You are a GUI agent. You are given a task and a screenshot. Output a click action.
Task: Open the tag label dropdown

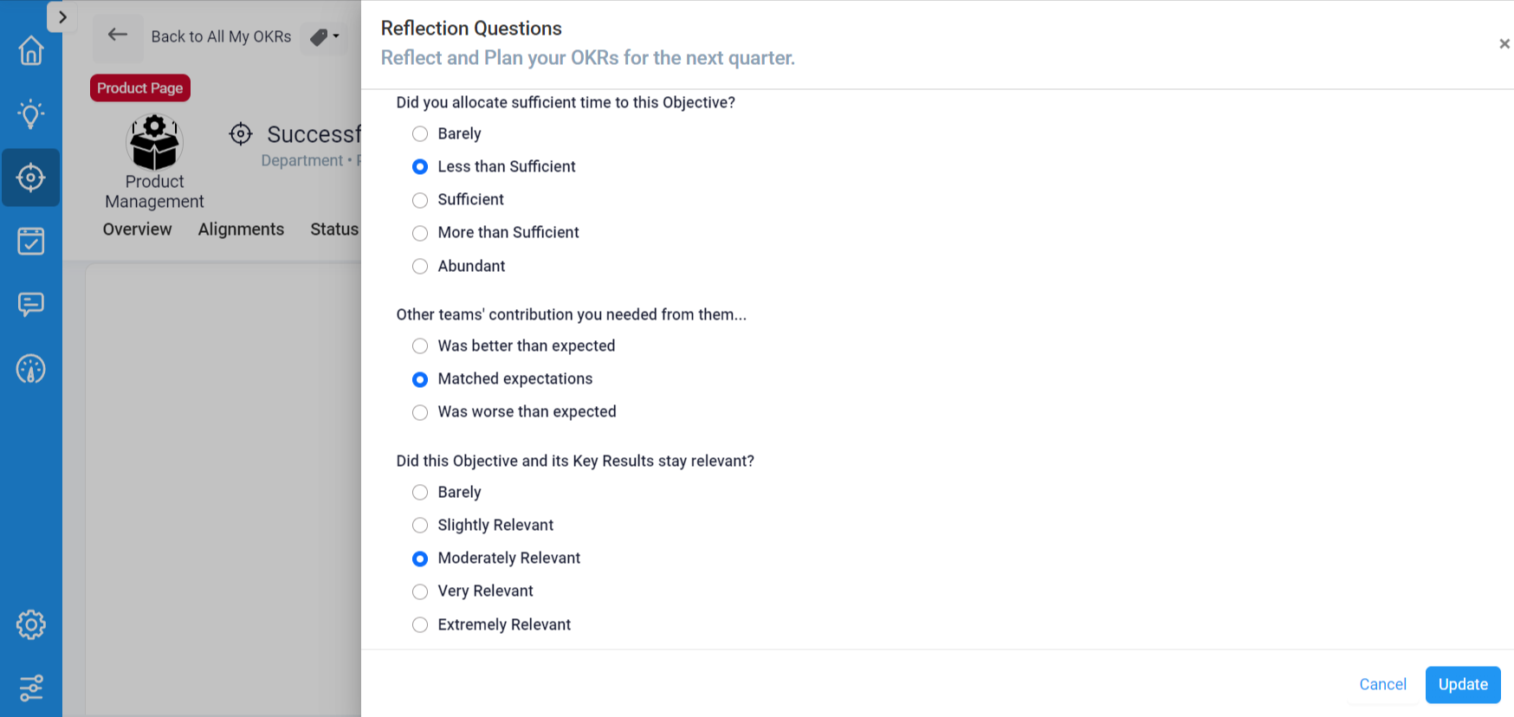(x=324, y=36)
